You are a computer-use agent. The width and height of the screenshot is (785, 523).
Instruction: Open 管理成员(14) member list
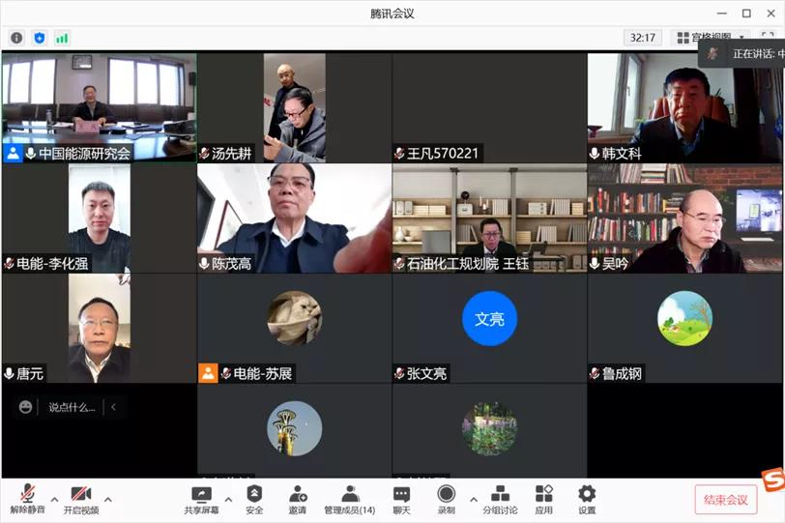pyautogui.click(x=349, y=499)
